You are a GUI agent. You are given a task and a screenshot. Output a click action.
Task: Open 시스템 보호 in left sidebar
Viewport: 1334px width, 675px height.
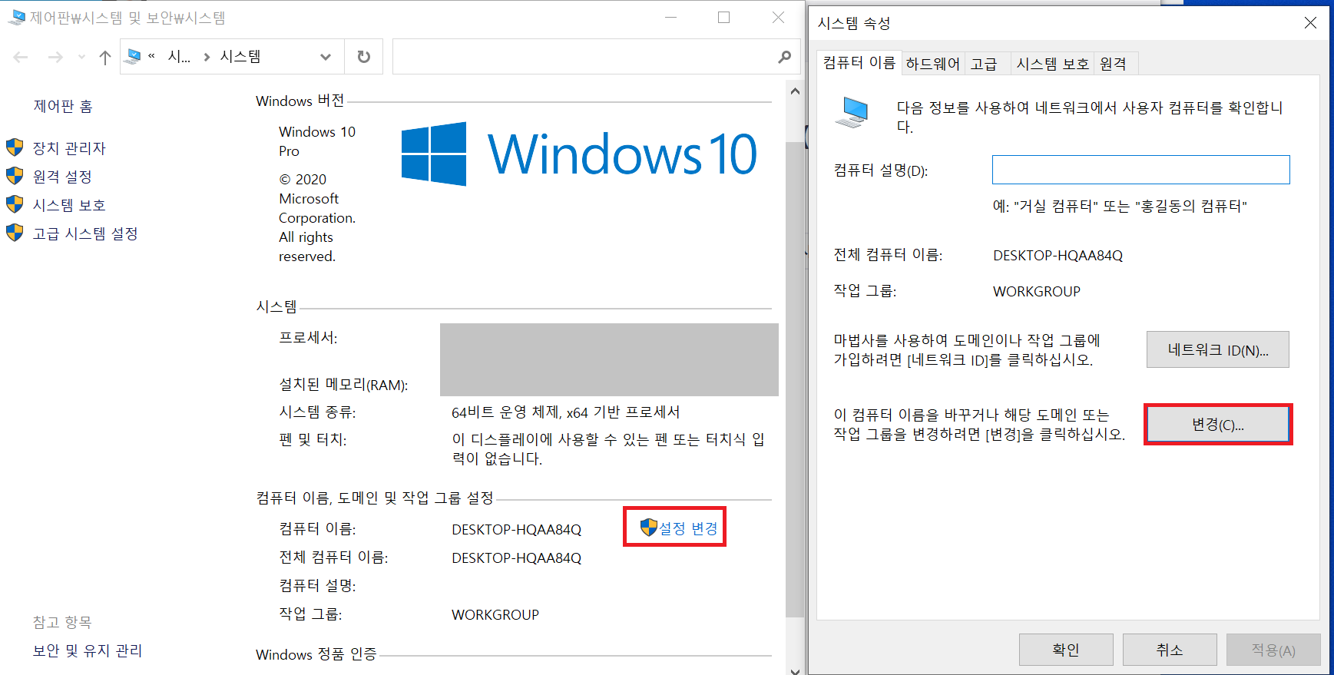69,205
